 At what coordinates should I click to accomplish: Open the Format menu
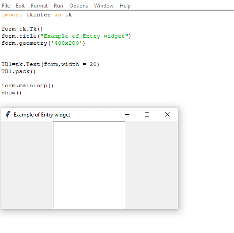click(39, 6)
